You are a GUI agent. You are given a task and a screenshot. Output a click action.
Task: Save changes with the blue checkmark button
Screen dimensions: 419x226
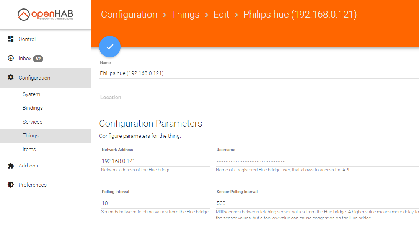[x=110, y=47]
